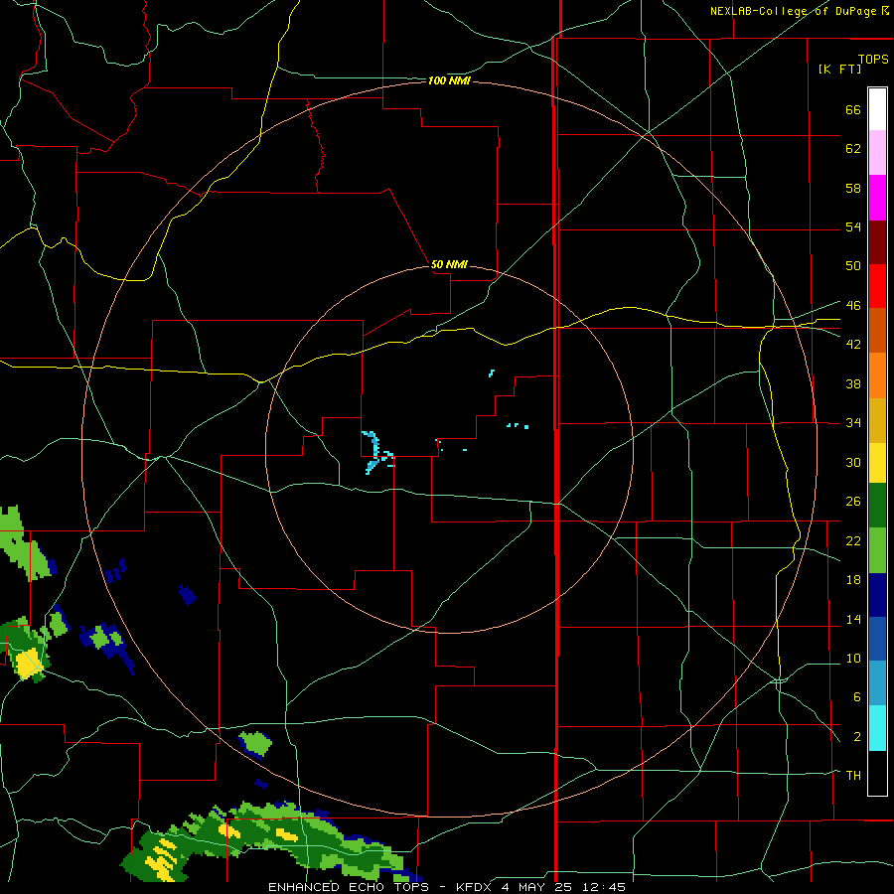894x894 pixels.
Task: Click the "26" legend value
Action: pyautogui.click(x=853, y=502)
